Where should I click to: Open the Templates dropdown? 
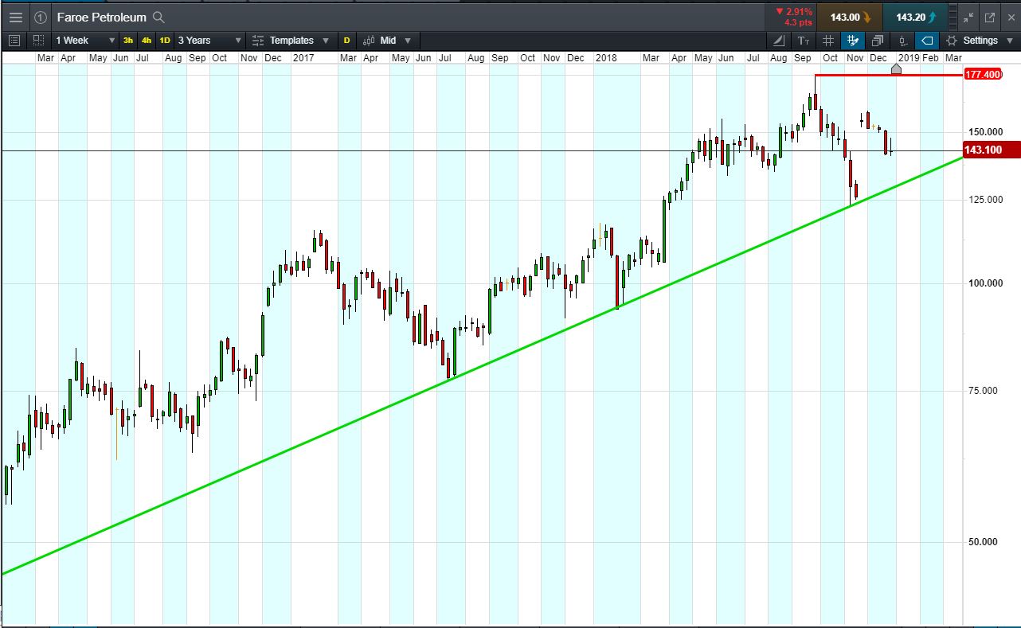pyautogui.click(x=291, y=41)
